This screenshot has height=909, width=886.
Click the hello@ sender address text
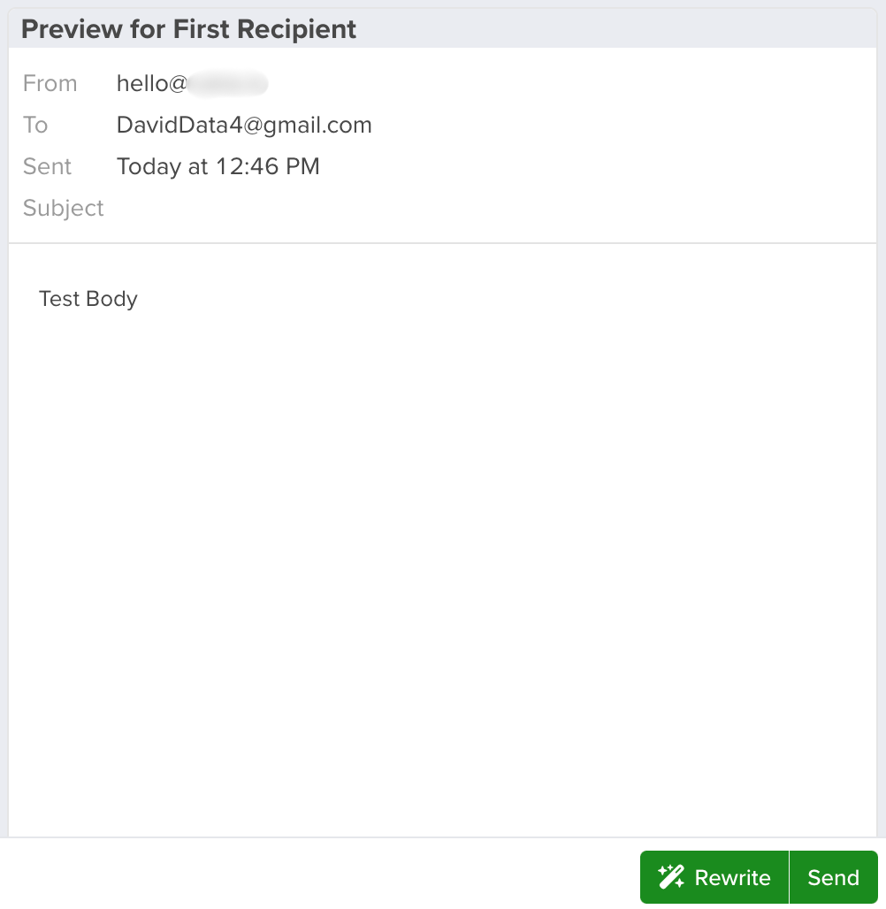pos(151,83)
